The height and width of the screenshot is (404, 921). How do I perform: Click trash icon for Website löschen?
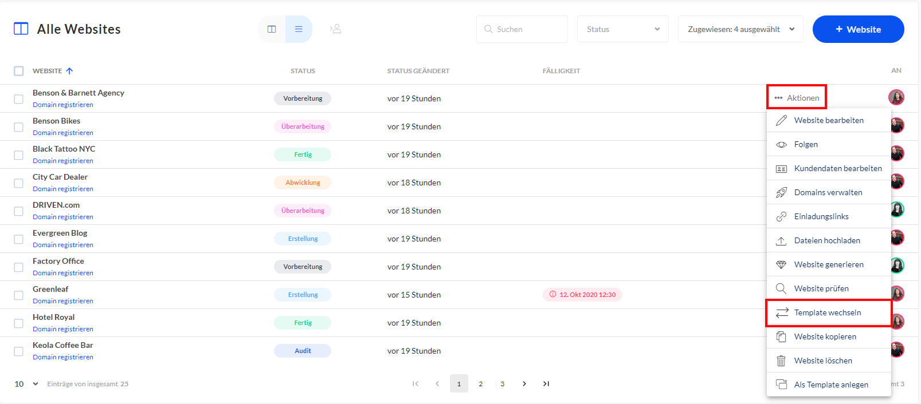pyautogui.click(x=781, y=361)
